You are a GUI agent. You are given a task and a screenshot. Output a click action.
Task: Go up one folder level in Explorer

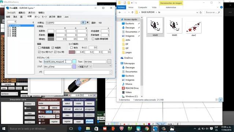[x=132, y=12]
